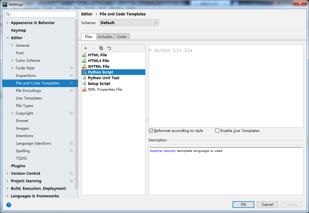Open Intentions settings

pyautogui.click(x=25, y=136)
